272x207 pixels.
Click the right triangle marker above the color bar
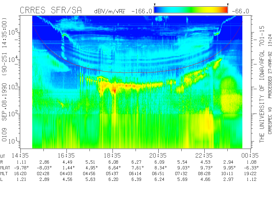click(228, 5)
